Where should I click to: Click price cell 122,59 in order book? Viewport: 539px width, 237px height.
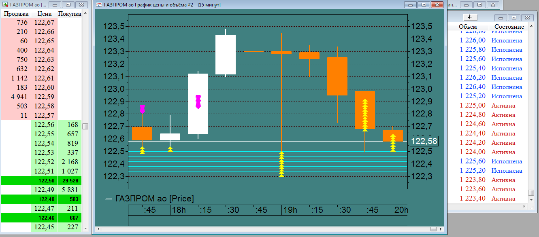(x=44, y=97)
